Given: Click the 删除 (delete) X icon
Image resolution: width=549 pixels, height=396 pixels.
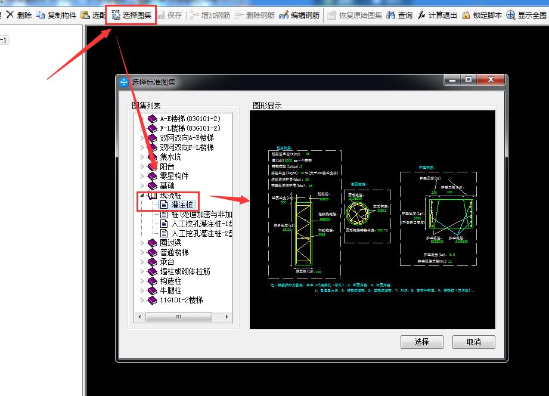Looking at the screenshot, I should pyautogui.click(x=10, y=15).
